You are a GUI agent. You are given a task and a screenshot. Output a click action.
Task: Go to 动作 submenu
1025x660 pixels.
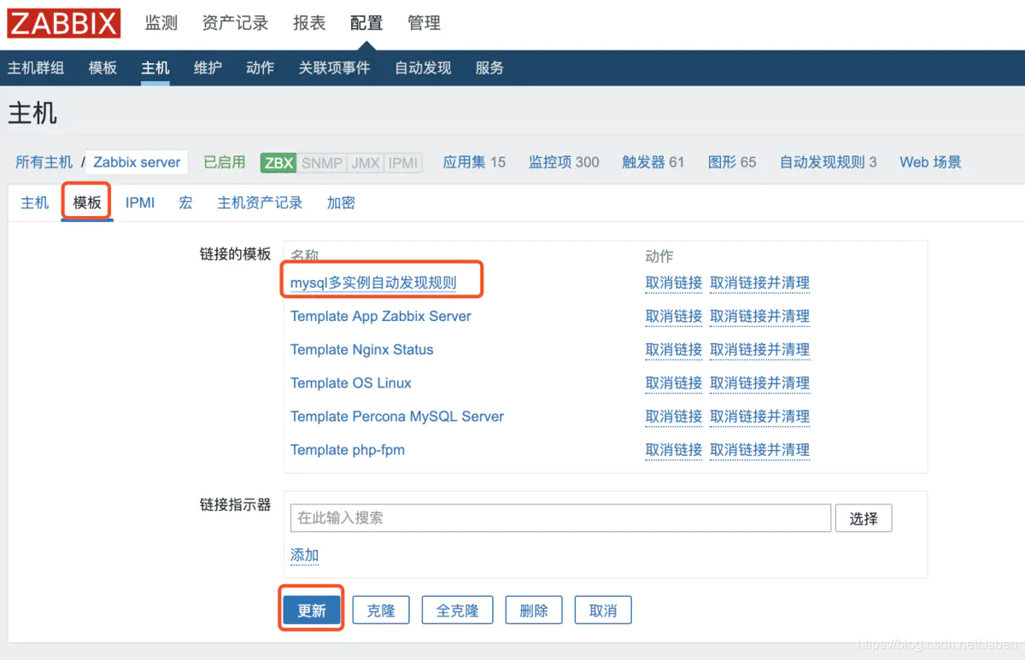pyautogui.click(x=260, y=67)
